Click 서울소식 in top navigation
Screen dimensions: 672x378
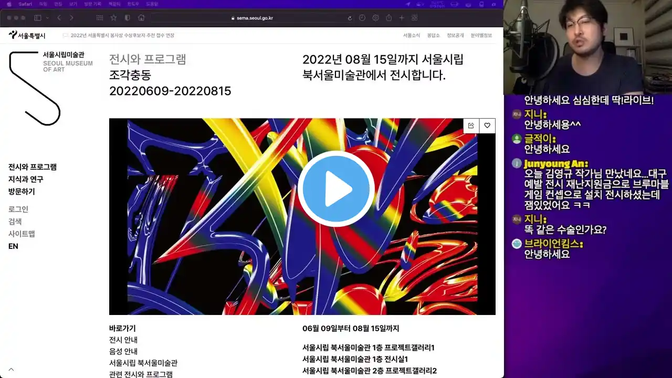coord(412,35)
